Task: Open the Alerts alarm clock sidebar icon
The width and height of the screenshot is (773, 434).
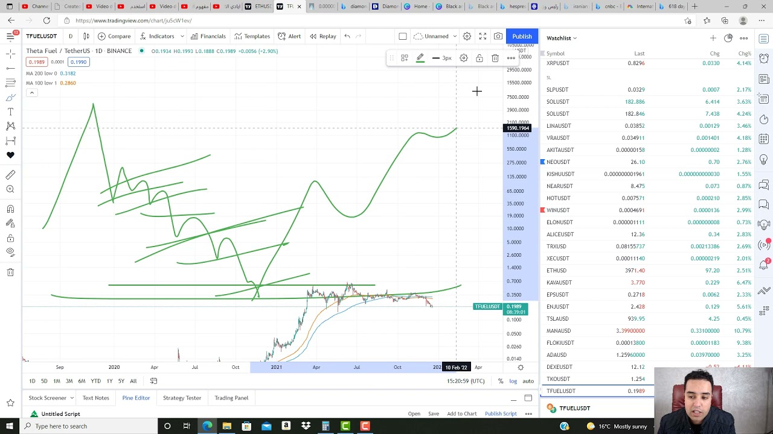Action: click(x=764, y=58)
